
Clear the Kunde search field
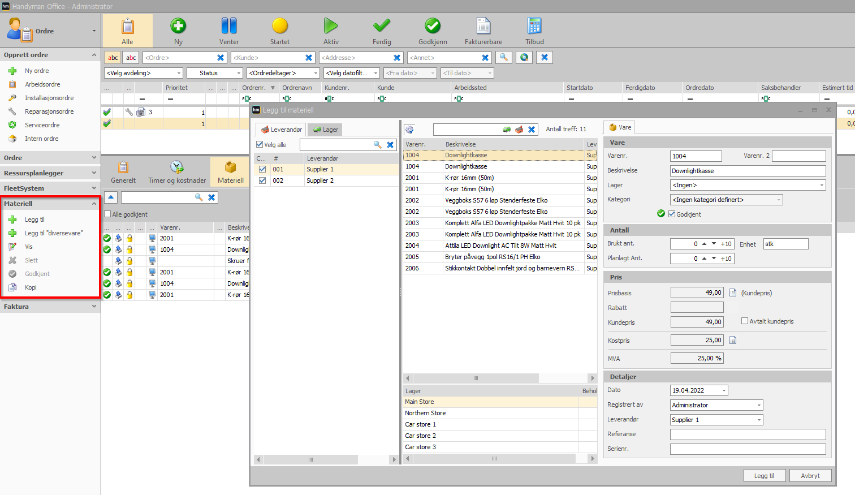[x=309, y=58]
